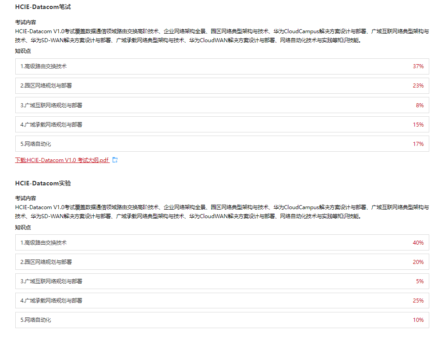Click the 8% value
Screen dimensions: 440x338
[x=420, y=105]
